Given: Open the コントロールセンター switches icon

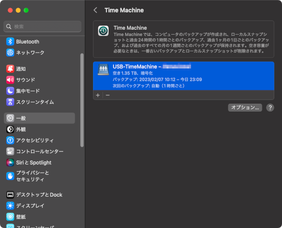Looking at the screenshot, I should [10, 151].
